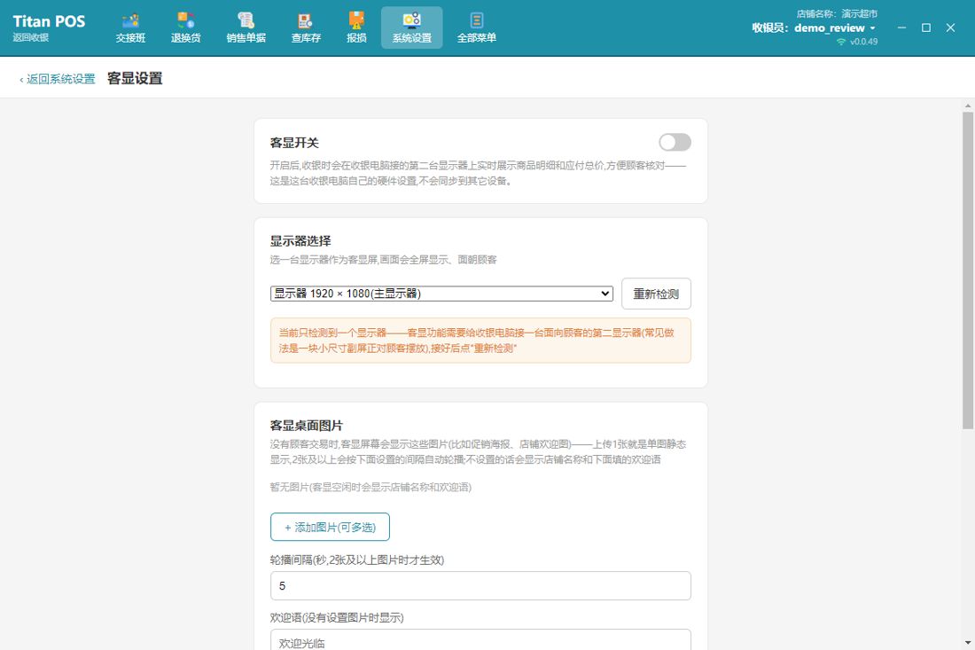Open the 销售单据 sales documents icon
This screenshot has width=975, height=650.
coord(246,28)
